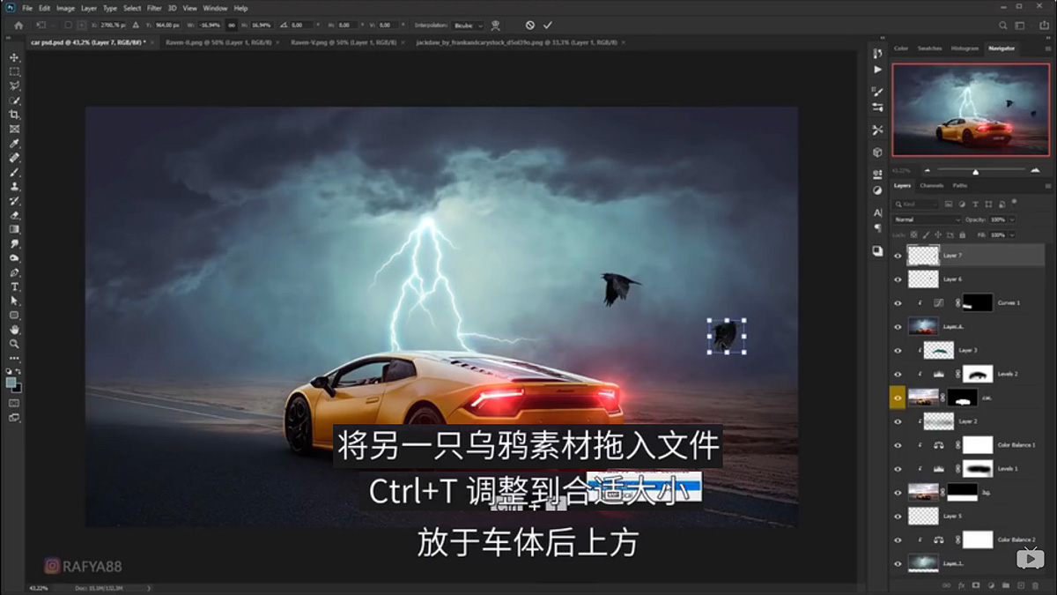Screen dimensions: 1057x595
Task: Toggle visibility of Curves 1 layer
Action: pyautogui.click(x=898, y=302)
